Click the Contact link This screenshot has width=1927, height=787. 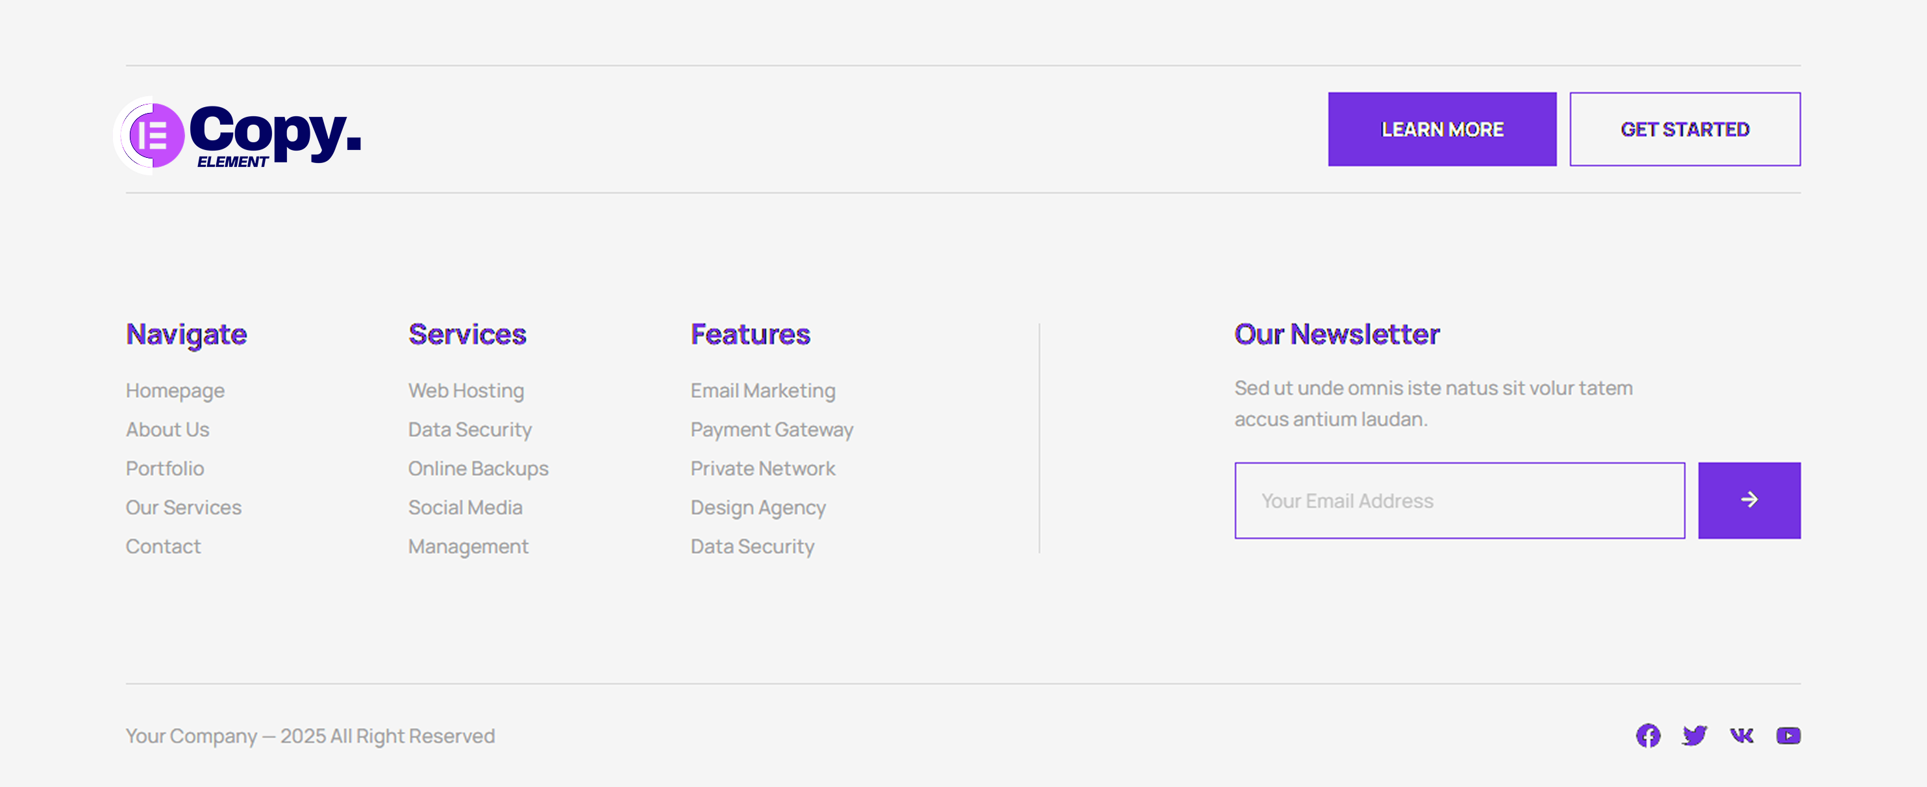tap(163, 546)
